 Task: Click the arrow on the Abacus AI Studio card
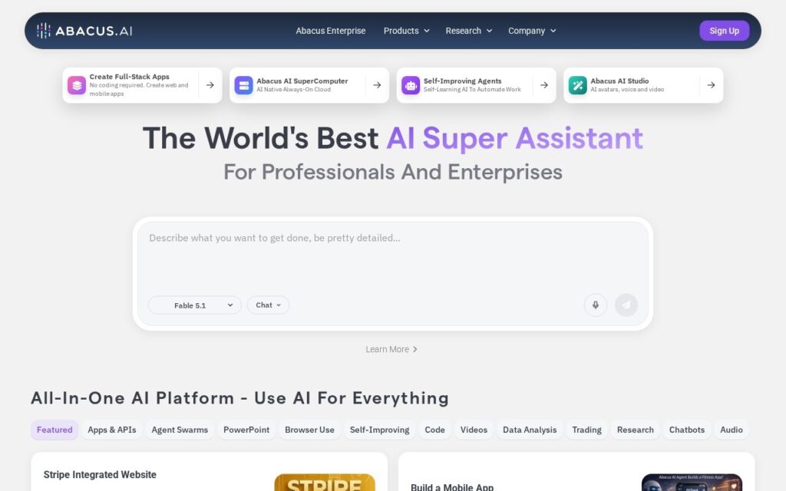pyautogui.click(x=711, y=85)
